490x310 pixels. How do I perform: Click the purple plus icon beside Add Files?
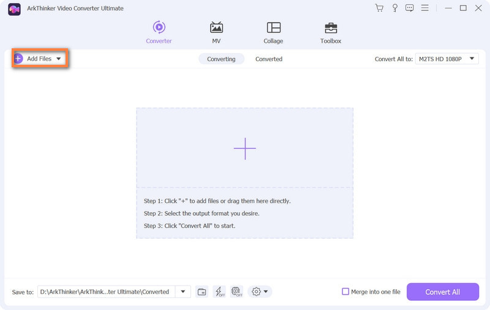[x=18, y=58]
